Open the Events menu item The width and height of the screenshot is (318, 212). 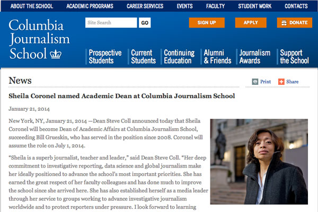point(184,6)
